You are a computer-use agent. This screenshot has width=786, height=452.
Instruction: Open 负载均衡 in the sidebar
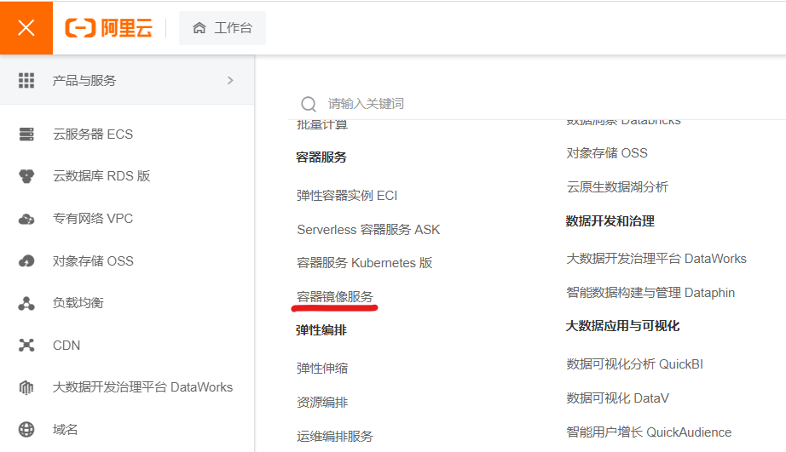[x=78, y=303]
